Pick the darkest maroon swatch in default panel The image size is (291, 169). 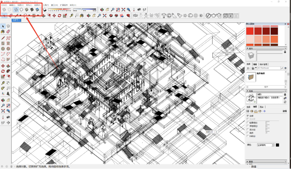point(274,31)
